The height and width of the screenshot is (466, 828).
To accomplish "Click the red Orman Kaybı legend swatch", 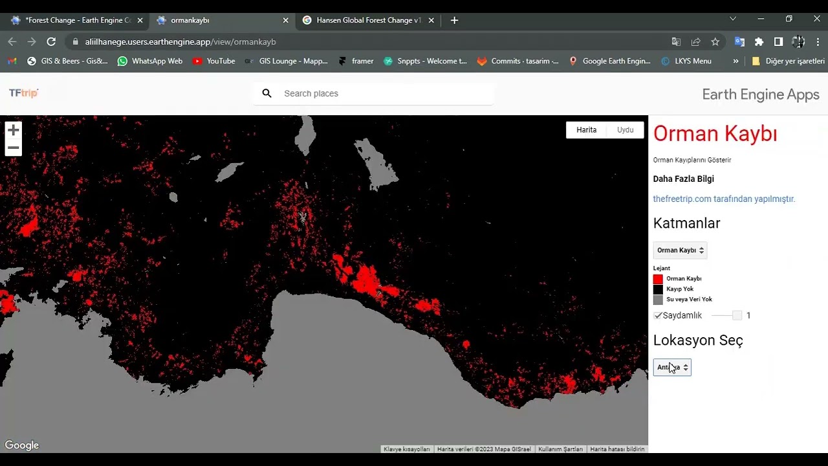I will pos(658,278).
